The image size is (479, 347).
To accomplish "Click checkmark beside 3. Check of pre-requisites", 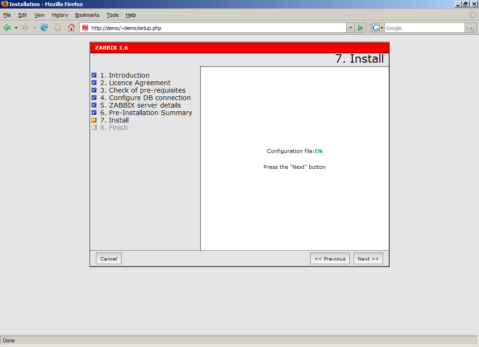I will [94, 90].
